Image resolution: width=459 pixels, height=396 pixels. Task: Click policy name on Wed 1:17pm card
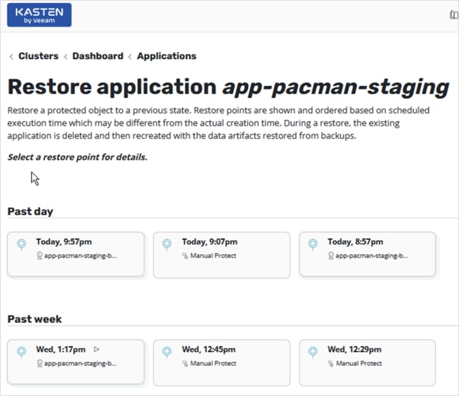81,363
